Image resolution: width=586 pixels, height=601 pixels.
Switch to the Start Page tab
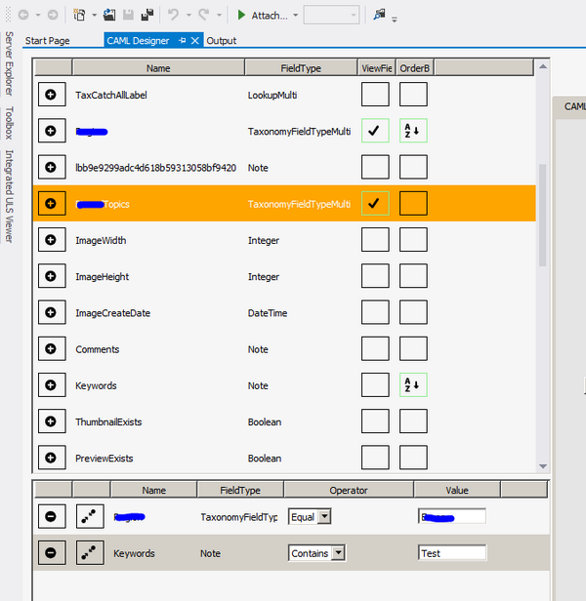[47, 41]
